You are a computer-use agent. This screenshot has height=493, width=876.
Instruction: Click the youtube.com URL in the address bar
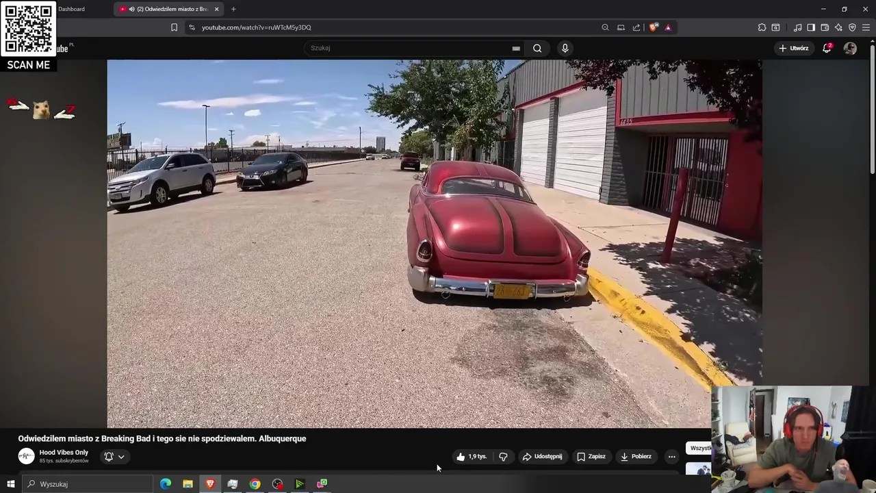click(257, 27)
